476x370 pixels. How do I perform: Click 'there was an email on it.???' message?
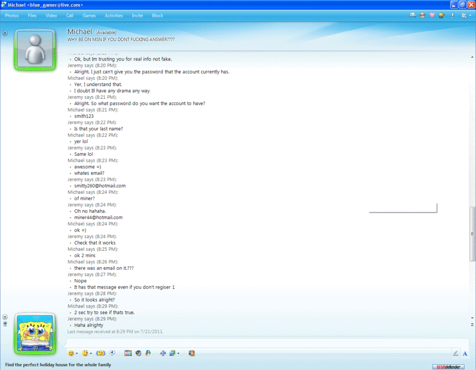click(x=104, y=268)
